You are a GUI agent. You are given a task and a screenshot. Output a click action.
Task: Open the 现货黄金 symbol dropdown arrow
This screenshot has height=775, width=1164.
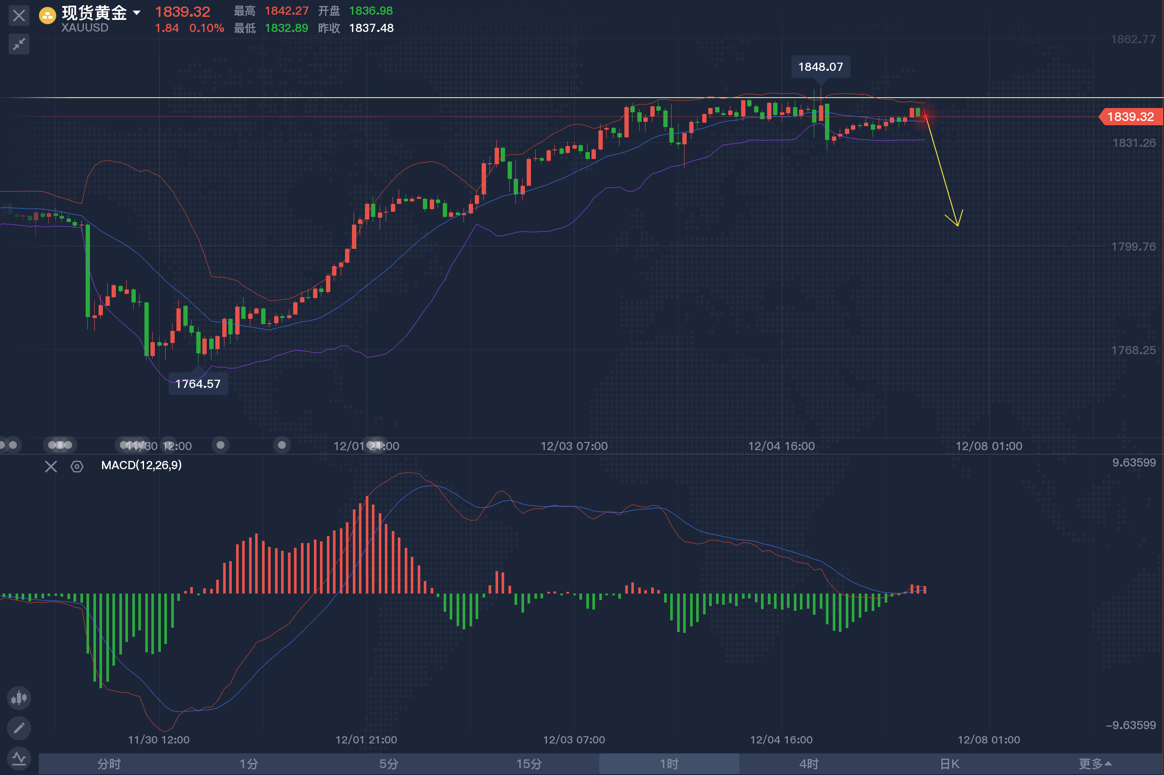pos(137,13)
